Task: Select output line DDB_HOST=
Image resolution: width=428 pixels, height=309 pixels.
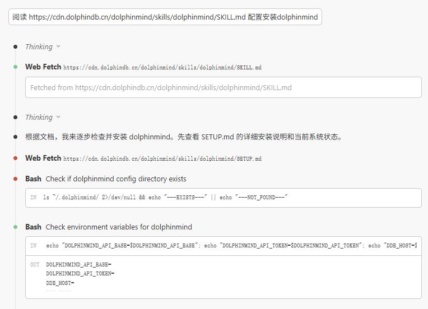Action: coord(60,283)
